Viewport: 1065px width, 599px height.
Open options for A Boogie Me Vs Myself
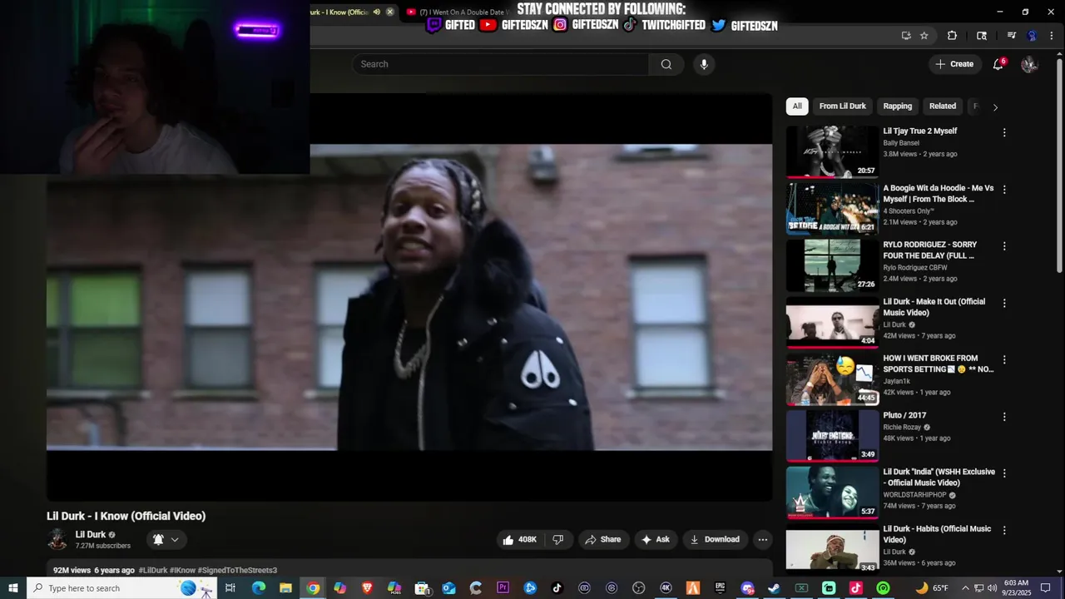pos(1004,189)
